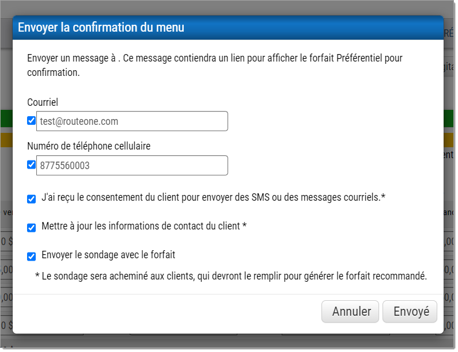
Task: Click the email field containing test@routeone.com
Action: [132, 121]
